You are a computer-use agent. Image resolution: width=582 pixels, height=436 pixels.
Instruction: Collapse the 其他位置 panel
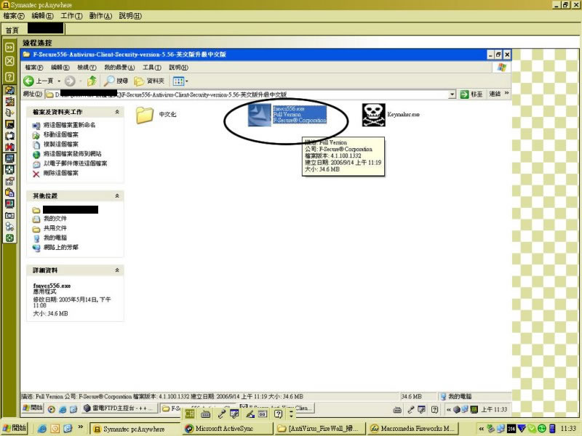[x=117, y=195]
